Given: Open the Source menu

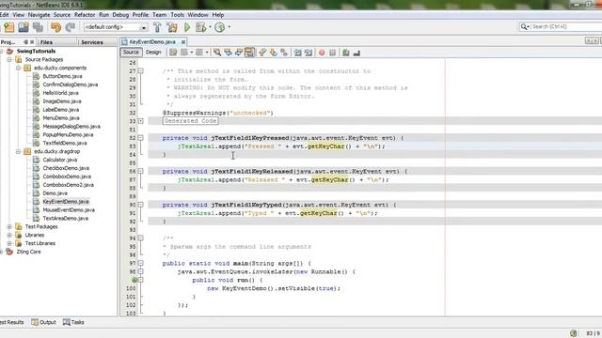Looking at the screenshot, I should (x=62, y=15).
